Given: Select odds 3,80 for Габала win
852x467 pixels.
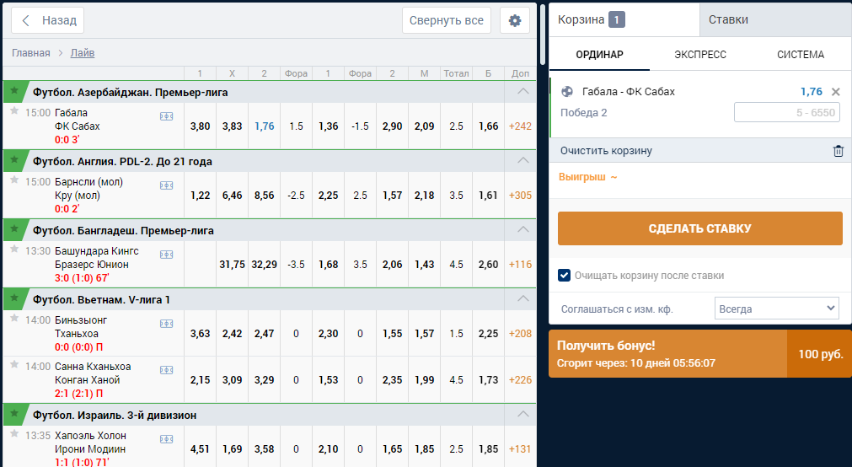Looking at the screenshot, I should tap(200, 126).
